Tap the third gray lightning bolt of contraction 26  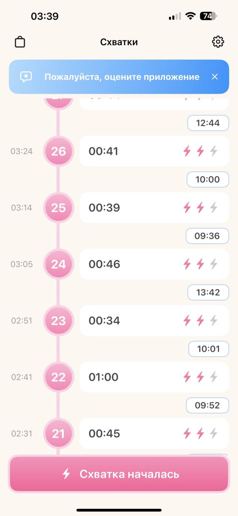pos(213,151)
